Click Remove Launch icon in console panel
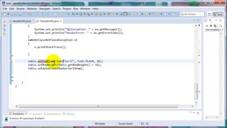This screenshot has width=227, height=128. coord(211,26)
